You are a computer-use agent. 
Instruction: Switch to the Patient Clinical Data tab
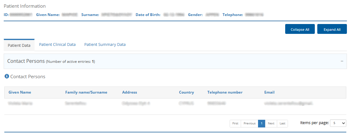(57, 45)
